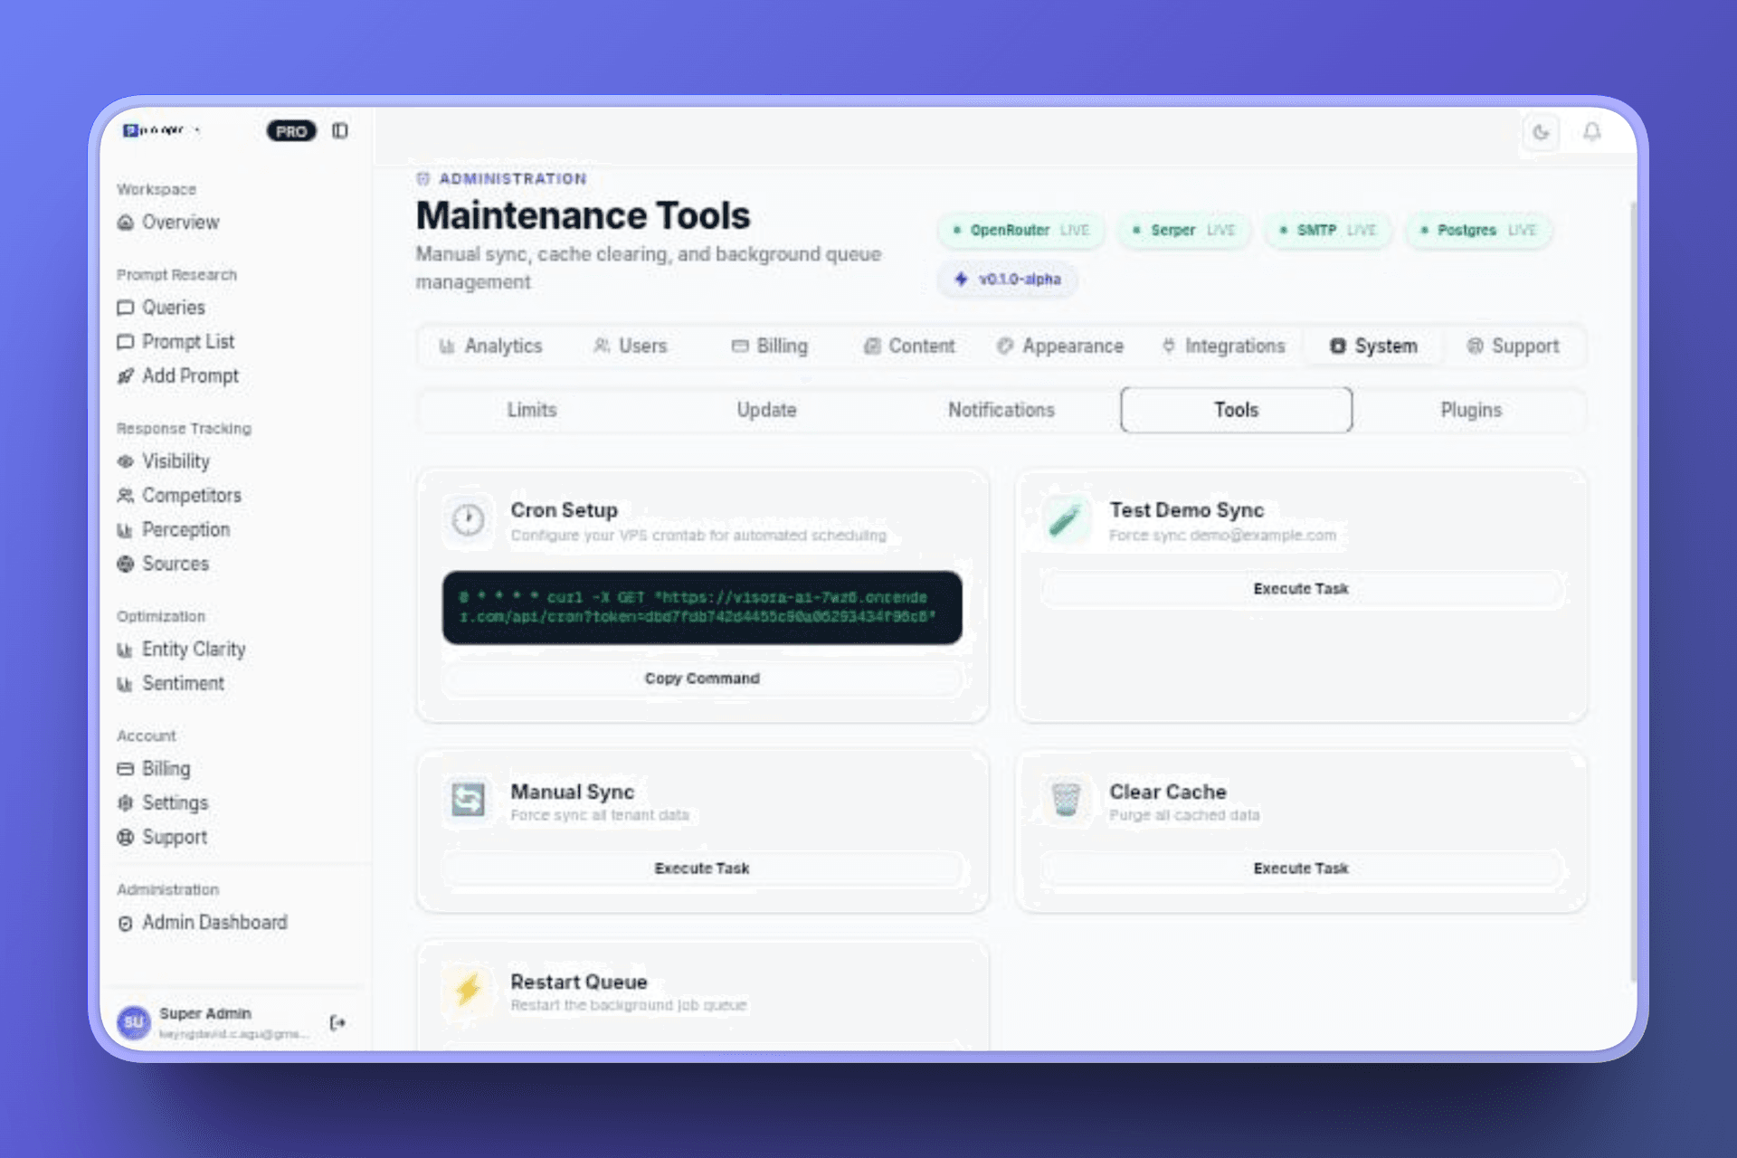The width and height of the screenshot is (1737, 1158).
Task: Open Overview in sidebar
Action: (168, 223)
